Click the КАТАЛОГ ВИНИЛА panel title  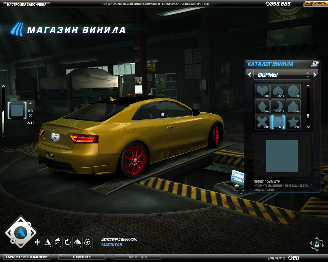(x=270, y=64)
